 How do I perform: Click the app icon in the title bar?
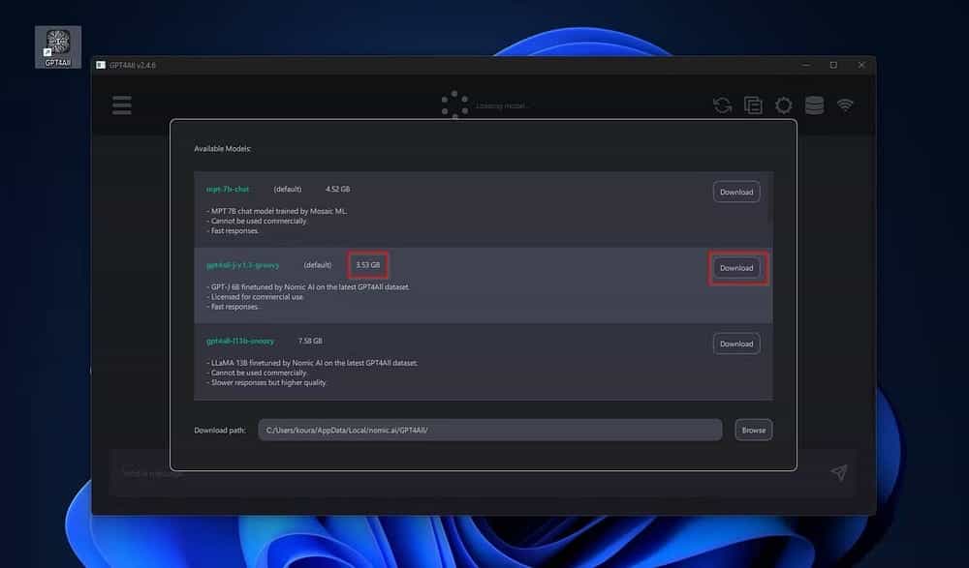coord(100,65)
